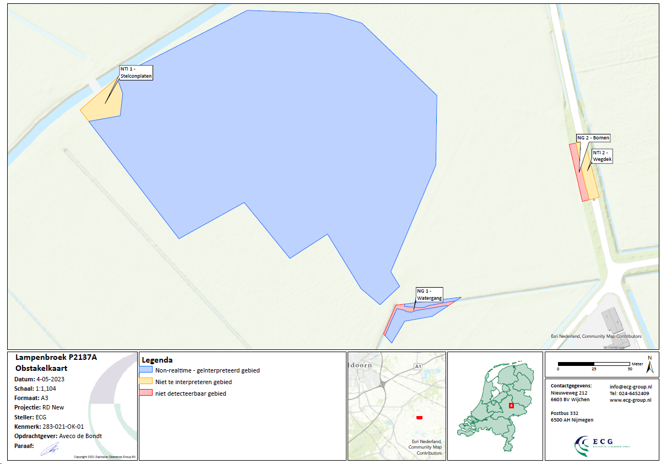Click the scale bar in meters

coord(594,364)
